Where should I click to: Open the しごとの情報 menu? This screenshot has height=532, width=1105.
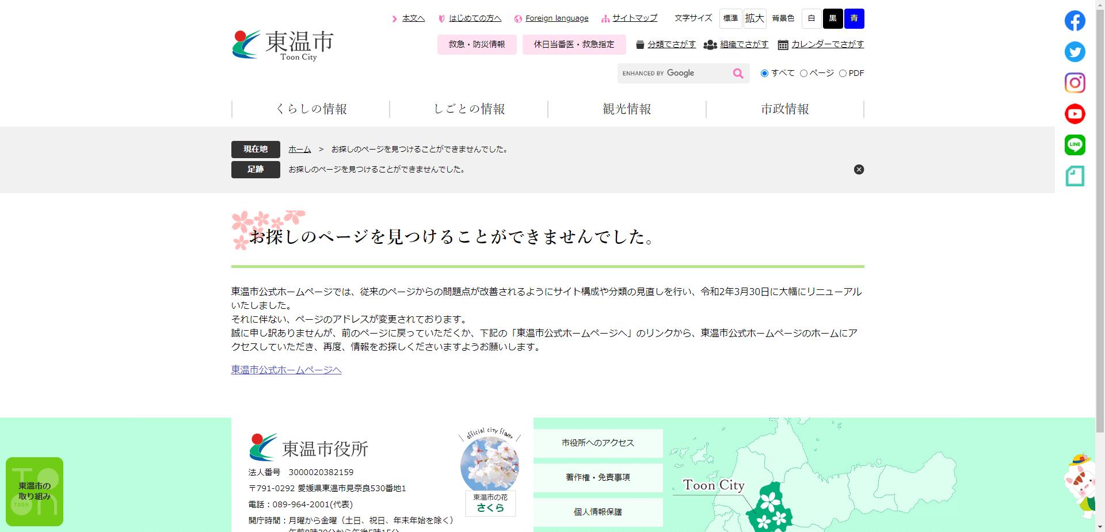pyautogui.click(x=470, y=109)
